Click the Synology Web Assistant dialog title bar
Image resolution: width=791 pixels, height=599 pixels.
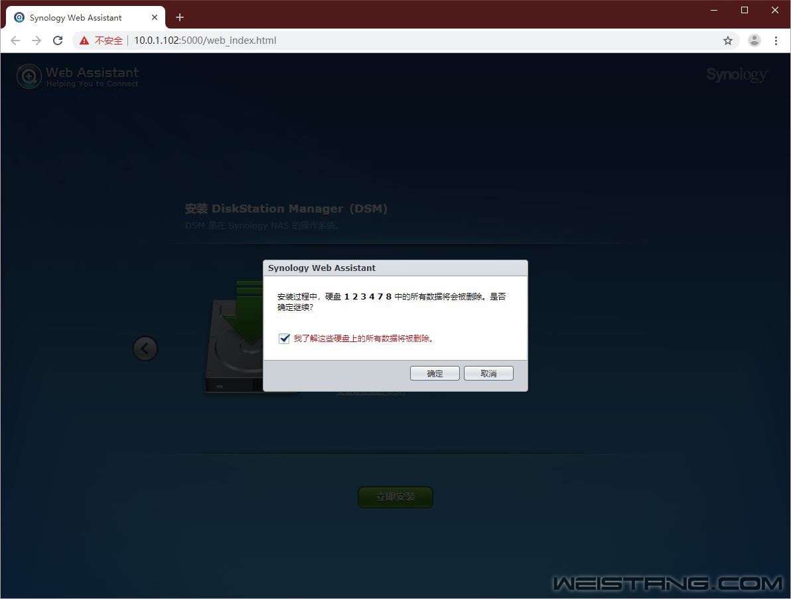click(x=395, y=268)
